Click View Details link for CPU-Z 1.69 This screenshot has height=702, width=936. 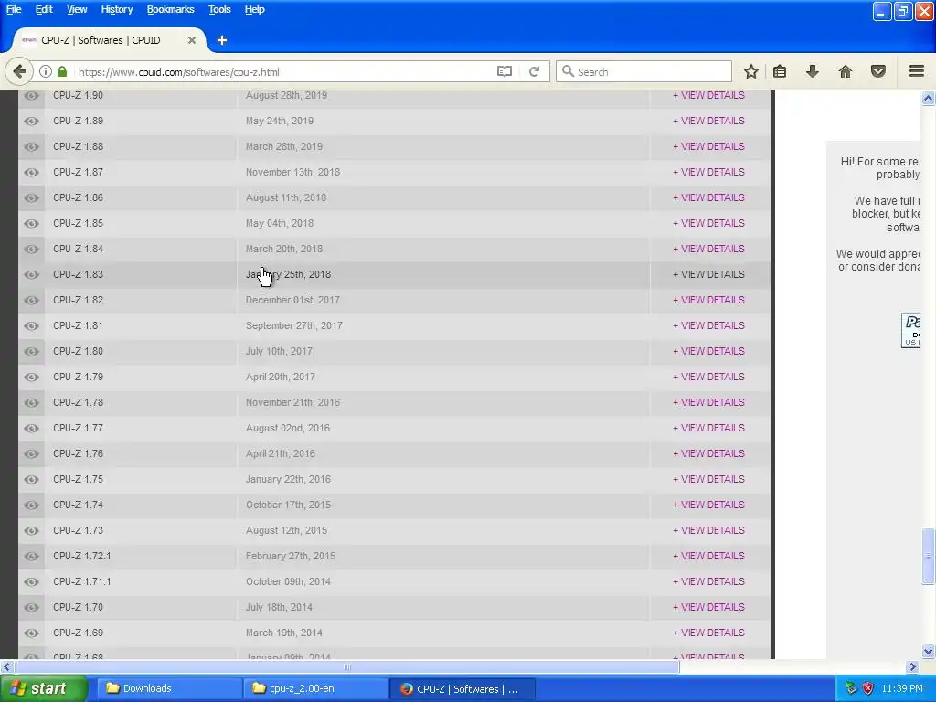[708, 633]
